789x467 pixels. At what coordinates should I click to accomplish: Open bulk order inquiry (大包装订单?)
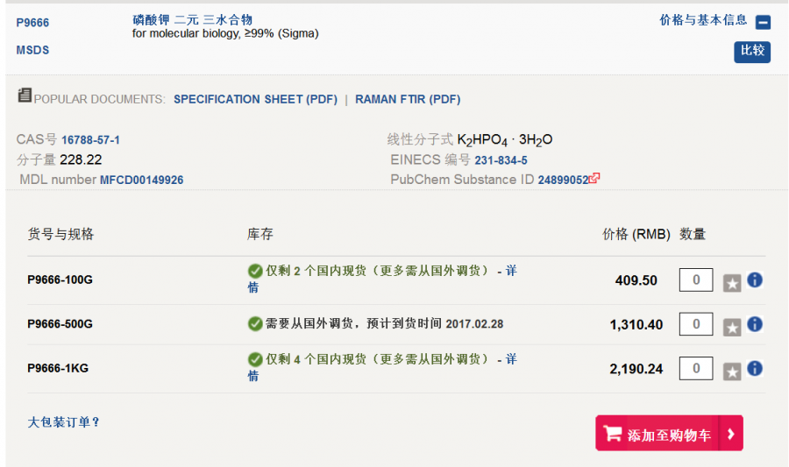coord(64,422)
